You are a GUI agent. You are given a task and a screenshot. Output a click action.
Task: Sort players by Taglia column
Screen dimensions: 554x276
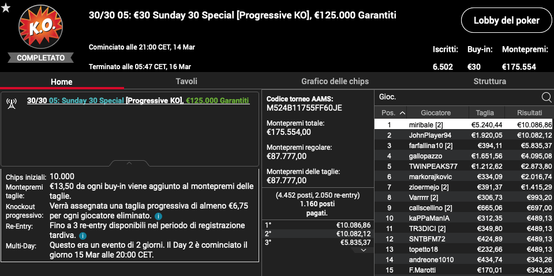tap(485, 113)
